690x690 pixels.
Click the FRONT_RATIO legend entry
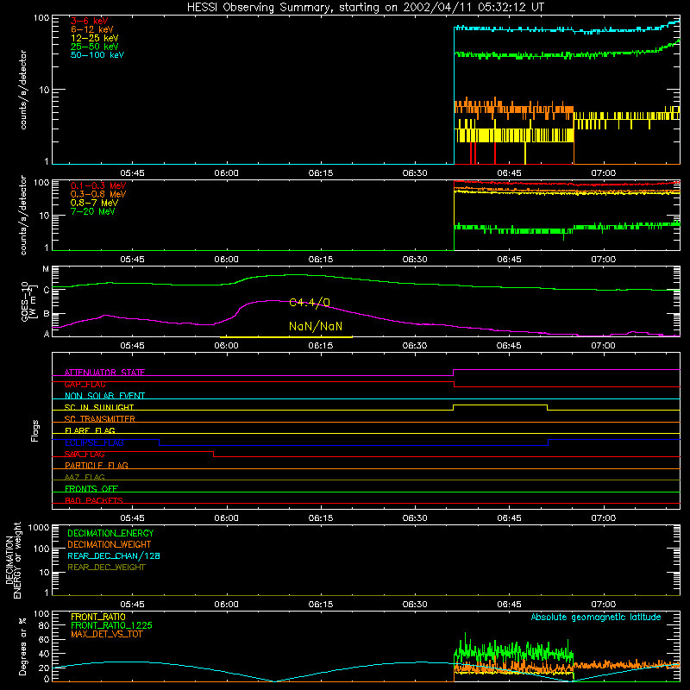[x=98, y=617]
